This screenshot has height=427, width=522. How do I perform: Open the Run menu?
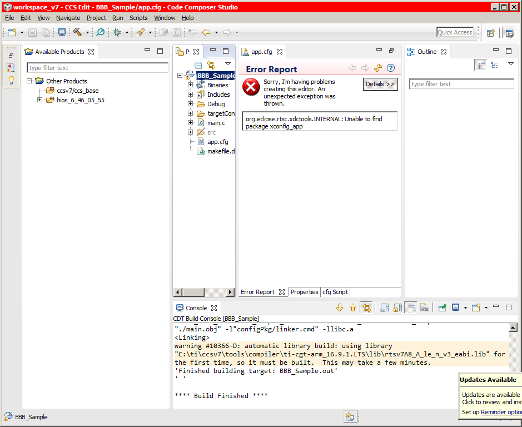117,18
